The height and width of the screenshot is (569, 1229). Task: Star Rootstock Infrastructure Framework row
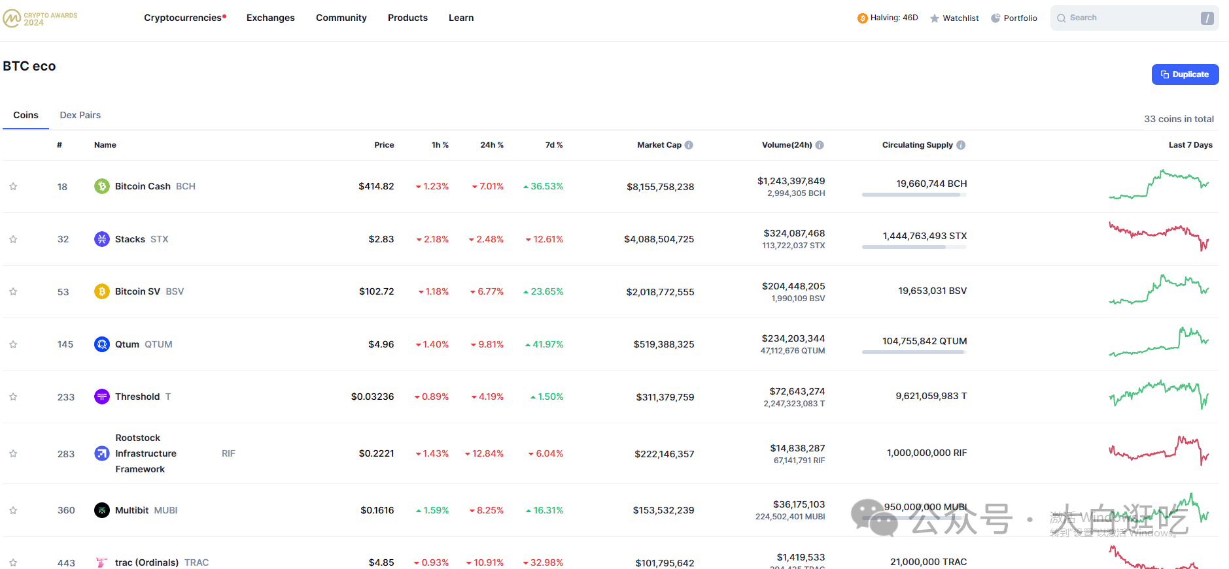pyautogui.click(x=13, y=453)
